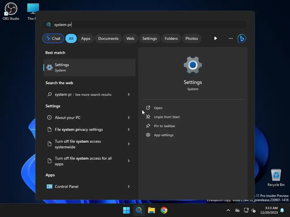Click Open in Settings preview pane
Viewport: 290px width, 217px height.
coord(158,108)
